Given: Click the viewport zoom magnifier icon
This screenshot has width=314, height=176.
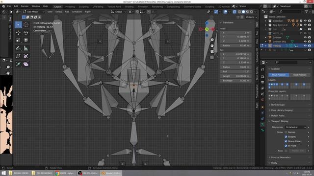Looking at the screenshot, I should click(212, 40).
